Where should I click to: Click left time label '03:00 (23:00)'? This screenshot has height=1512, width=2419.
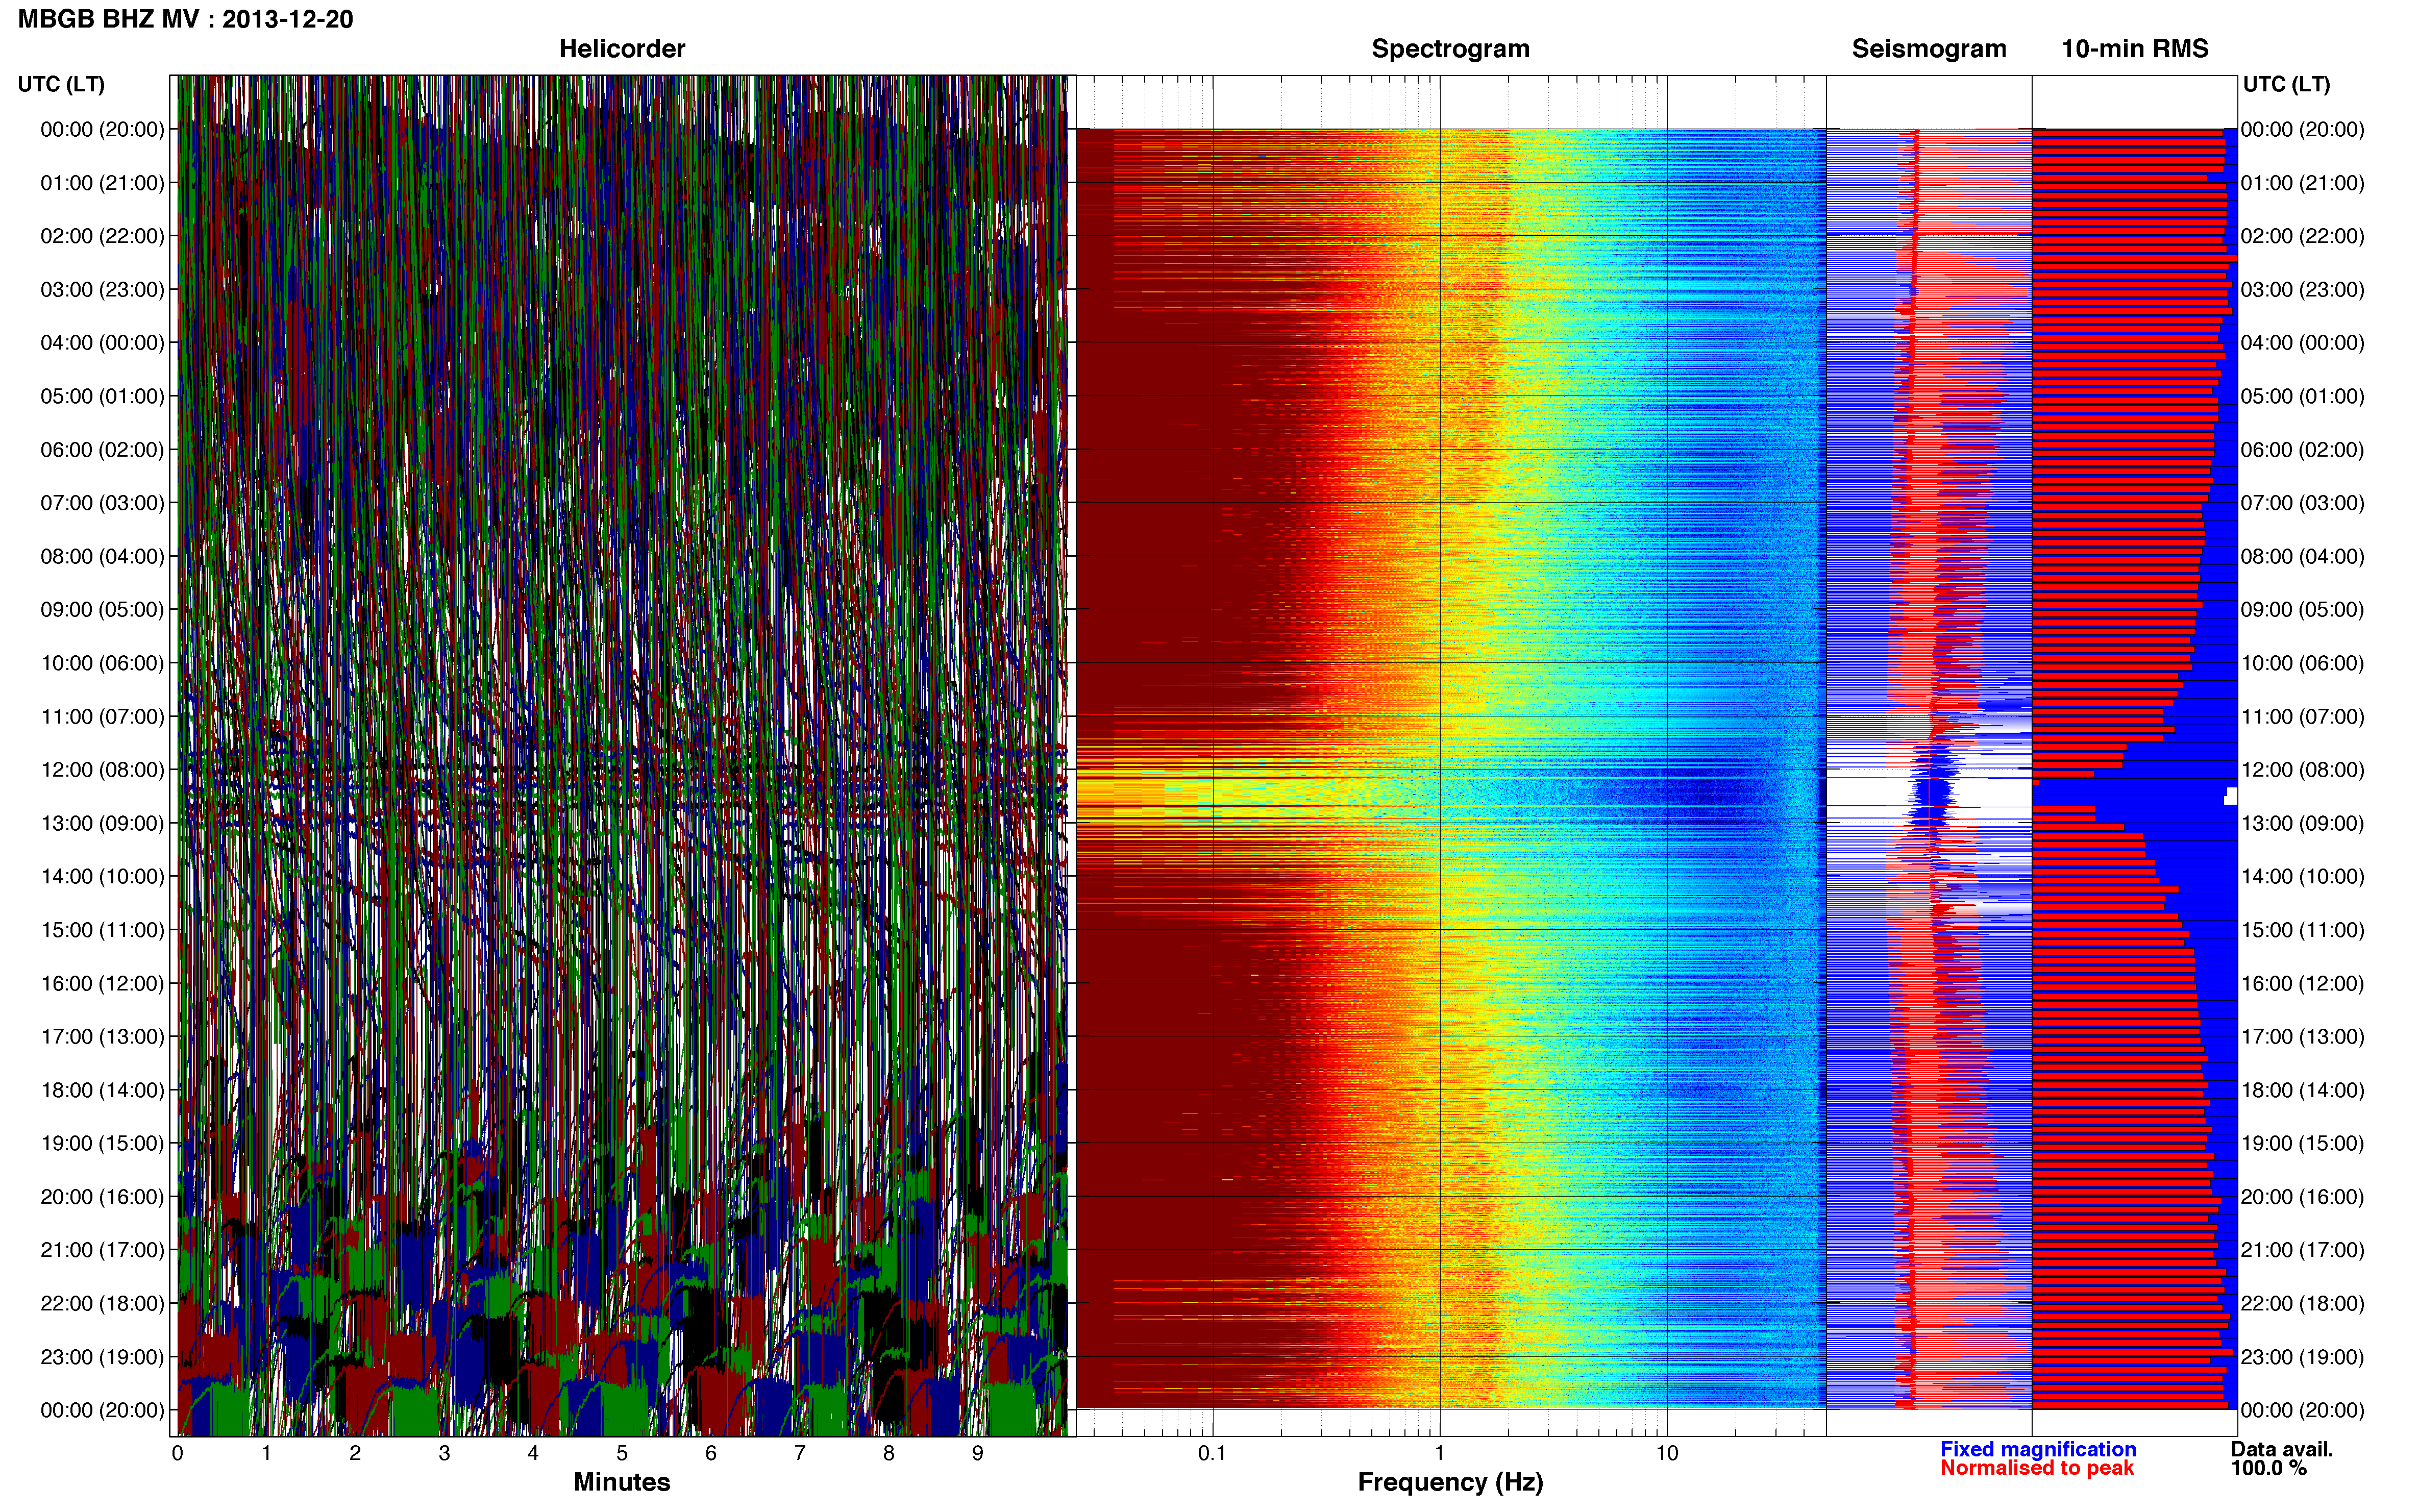point(102,290)
